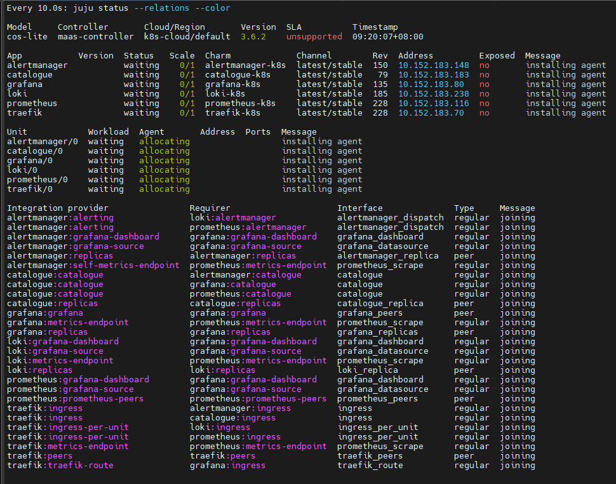Select charm name 'prometheus-k8s'
The height and width of the screenshot is (484, 616).
pos(241,104)
